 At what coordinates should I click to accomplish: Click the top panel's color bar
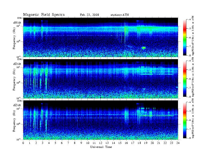[x=185, y=37]
